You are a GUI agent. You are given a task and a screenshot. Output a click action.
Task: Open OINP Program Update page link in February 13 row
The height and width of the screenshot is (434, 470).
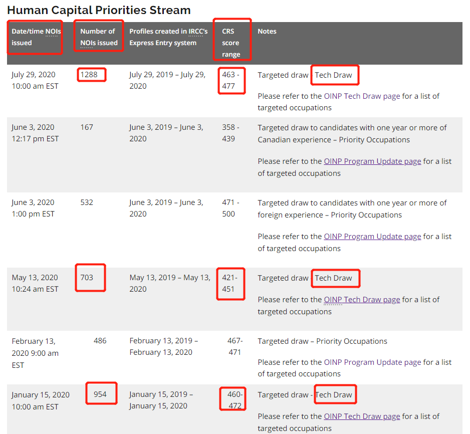[372, 362]
